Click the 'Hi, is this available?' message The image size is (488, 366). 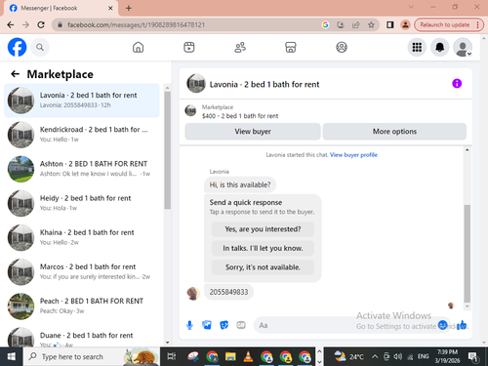pyautogui.click(x=240, y=184)
